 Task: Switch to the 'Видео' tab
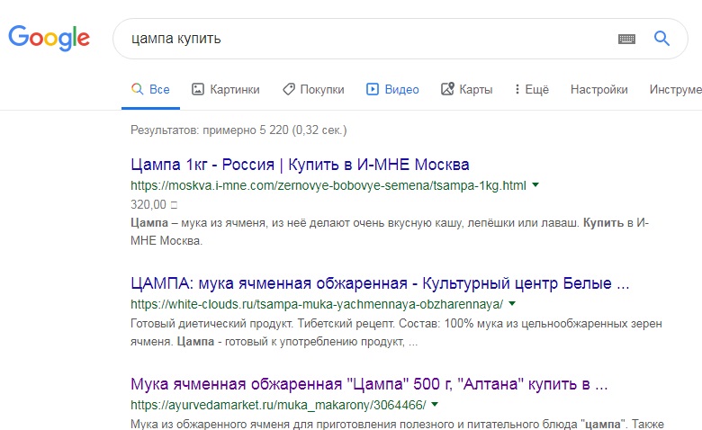[392, 89]
